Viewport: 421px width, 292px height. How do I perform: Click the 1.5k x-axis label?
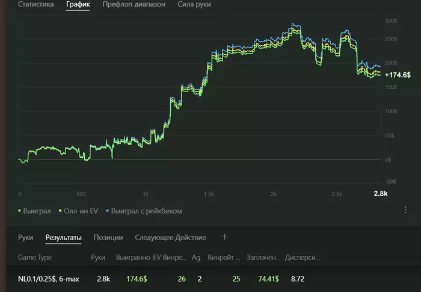pyautogui.click(x=209, y=194)
